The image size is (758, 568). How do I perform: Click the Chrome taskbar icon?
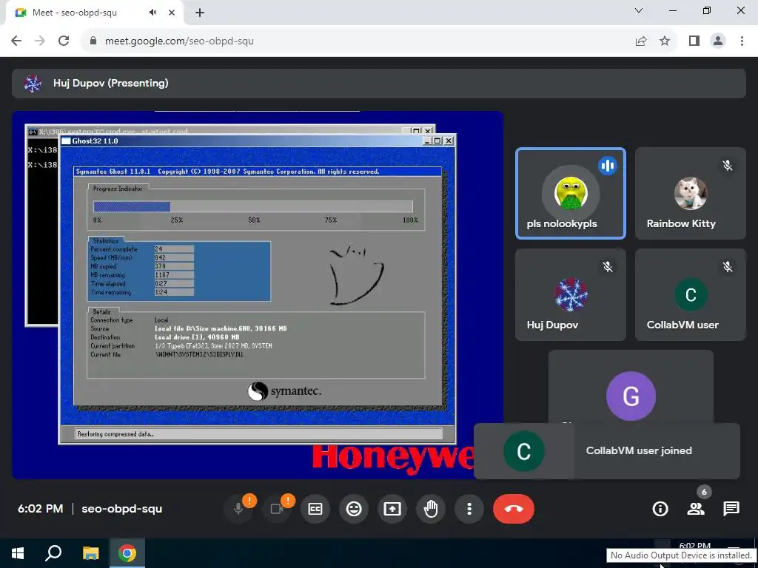coord(127,553)
